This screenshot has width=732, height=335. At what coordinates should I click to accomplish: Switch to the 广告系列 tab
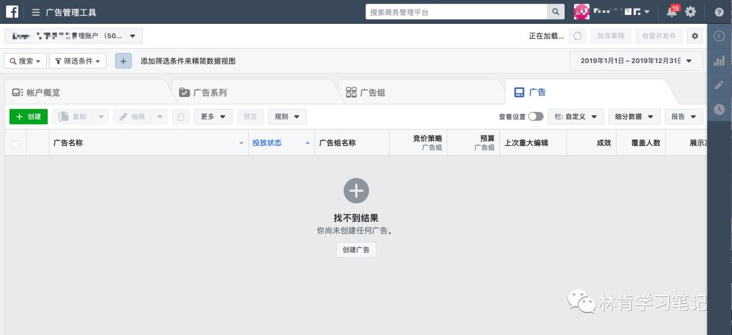[254, 92]
